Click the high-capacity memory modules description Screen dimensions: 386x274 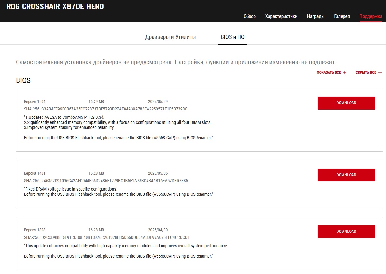pos(126,246)
